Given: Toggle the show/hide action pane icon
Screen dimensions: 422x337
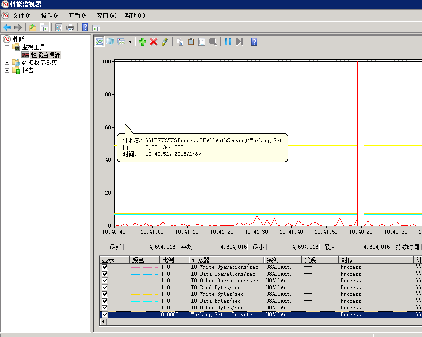Looking at the screenshot, I should coord(96,27).
